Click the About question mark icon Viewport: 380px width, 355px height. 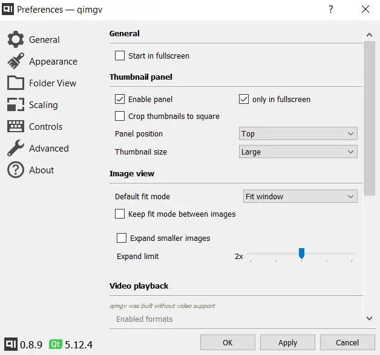(15, 170)
